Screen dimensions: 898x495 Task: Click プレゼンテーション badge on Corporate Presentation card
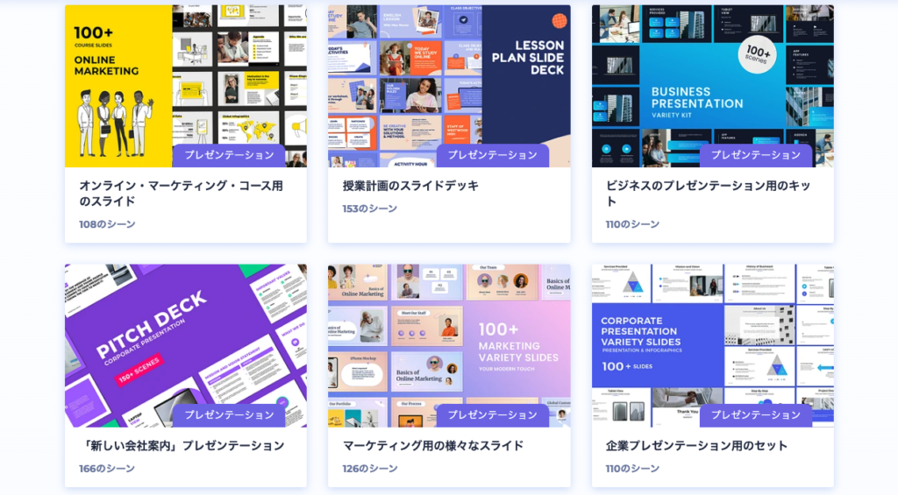(x=755, y=415)
